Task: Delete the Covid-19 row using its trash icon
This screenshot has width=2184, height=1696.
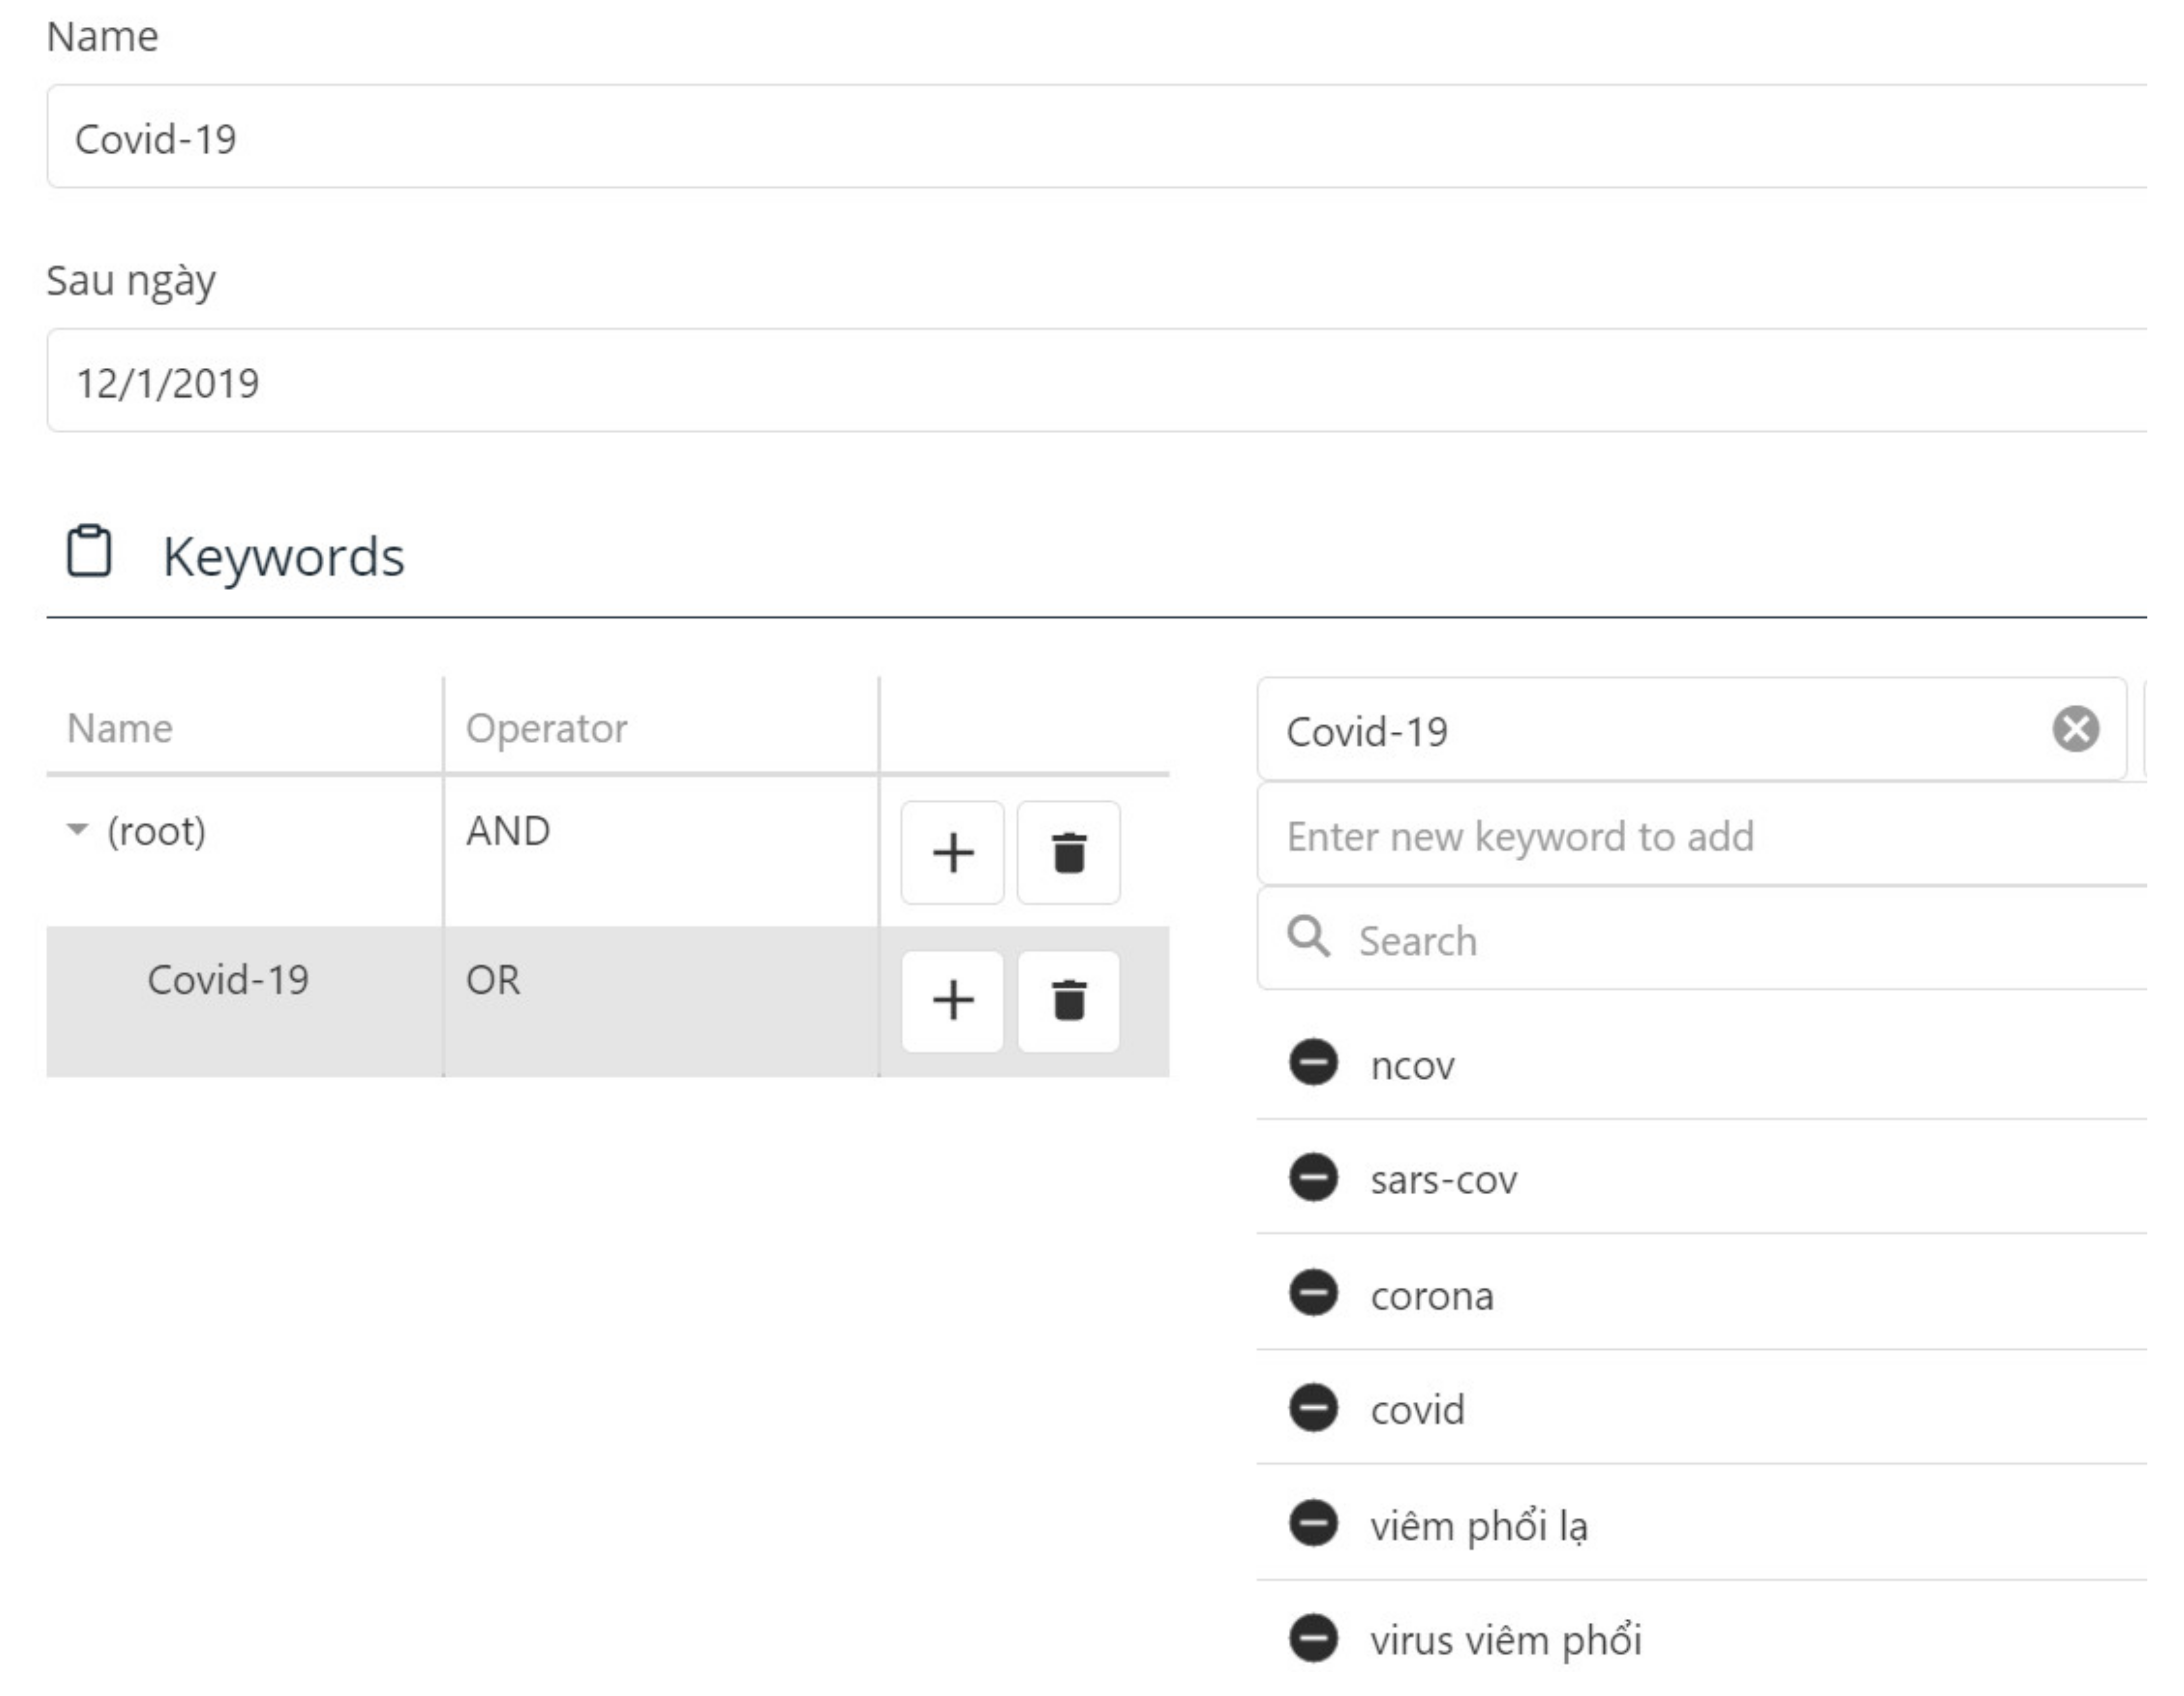Action: point(1068,1001)
